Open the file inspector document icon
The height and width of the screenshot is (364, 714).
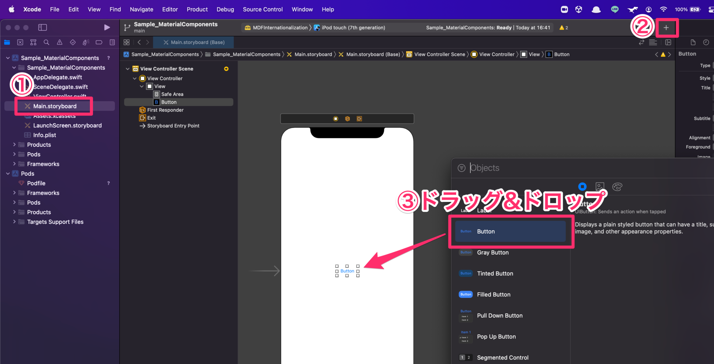coord(693,42)
